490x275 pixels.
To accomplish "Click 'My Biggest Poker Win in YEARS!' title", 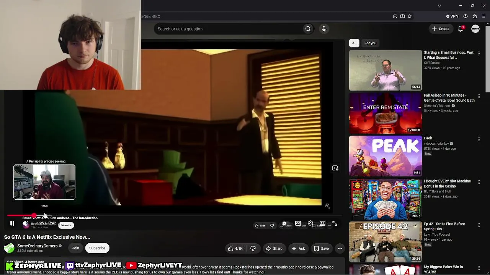I will pyautogui.click(x=443, y=269).
